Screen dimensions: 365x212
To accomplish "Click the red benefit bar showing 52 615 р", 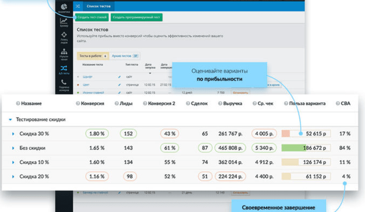I will pos(306,134).
